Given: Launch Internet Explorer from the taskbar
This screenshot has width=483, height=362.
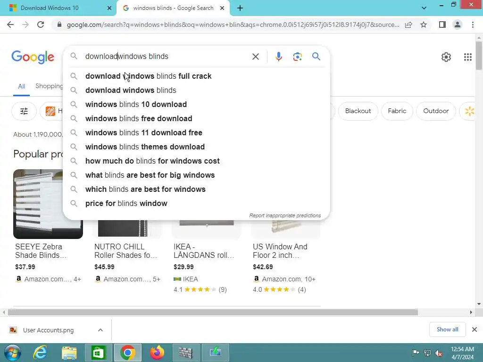Looking at the screenshot, I should (41, 353).
